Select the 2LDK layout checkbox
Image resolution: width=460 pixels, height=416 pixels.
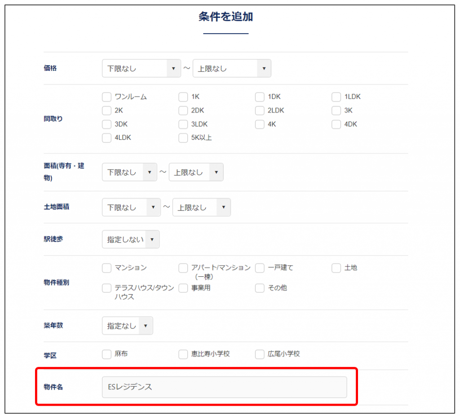(260, 111)
